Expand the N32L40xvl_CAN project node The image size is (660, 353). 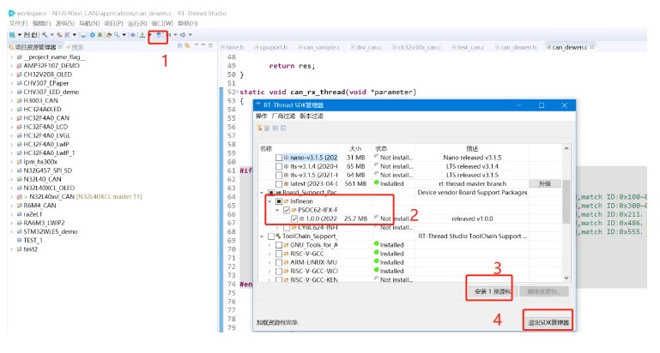11,197
